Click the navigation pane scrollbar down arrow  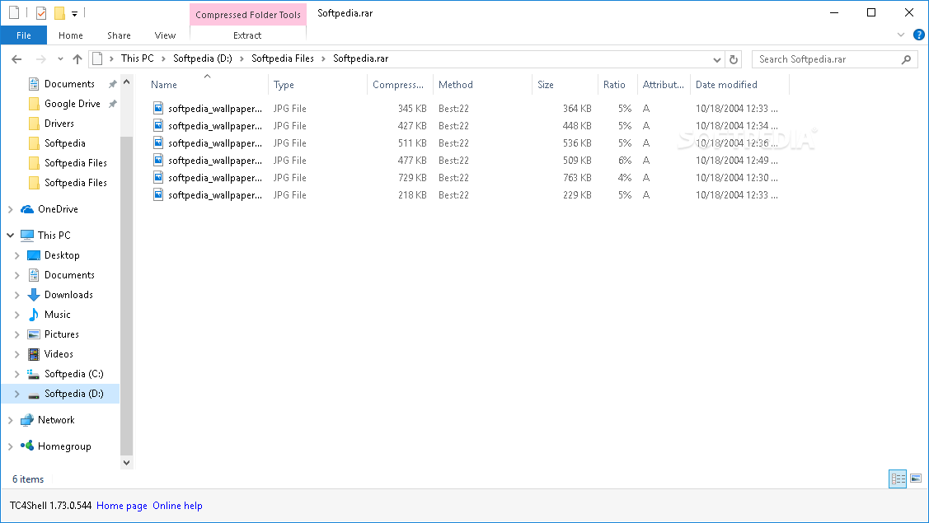(x=126, y=463)
